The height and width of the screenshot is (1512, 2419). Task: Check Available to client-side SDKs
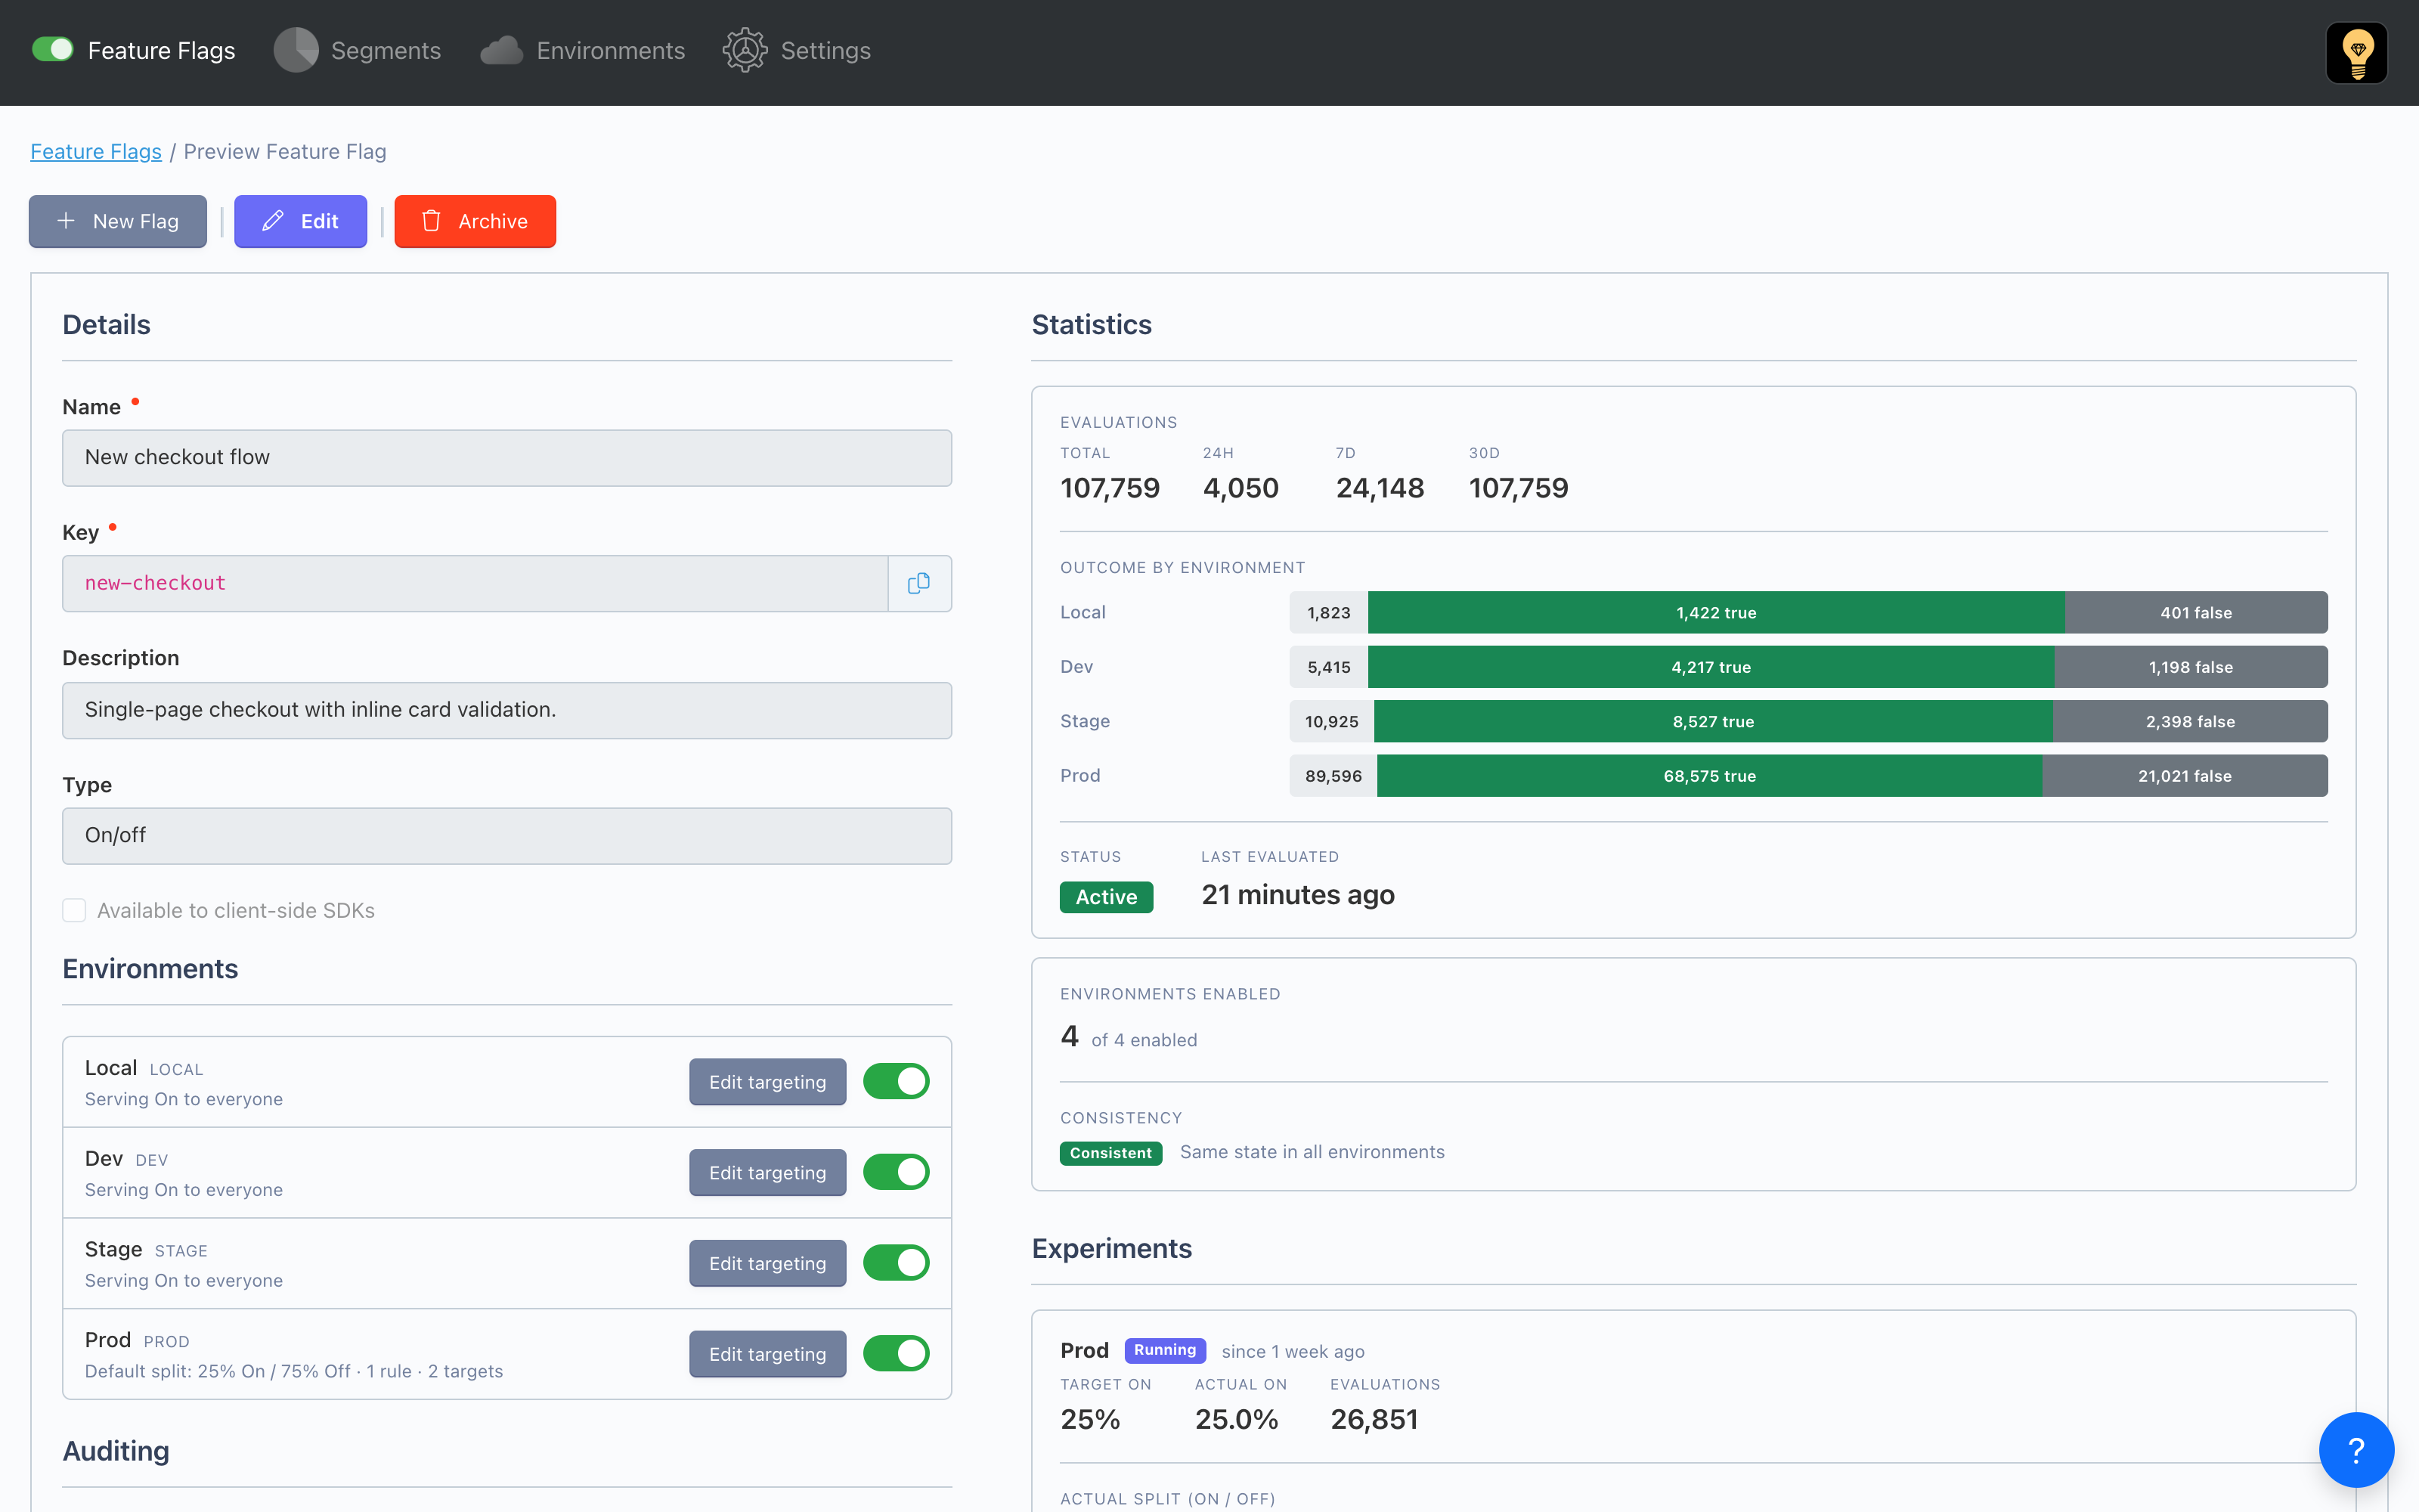click(74, 910)
